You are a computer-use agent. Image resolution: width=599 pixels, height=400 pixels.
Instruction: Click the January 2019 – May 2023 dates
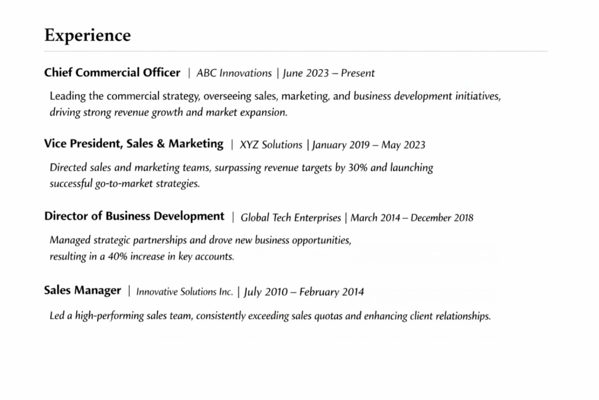click(x=369, y=145)
